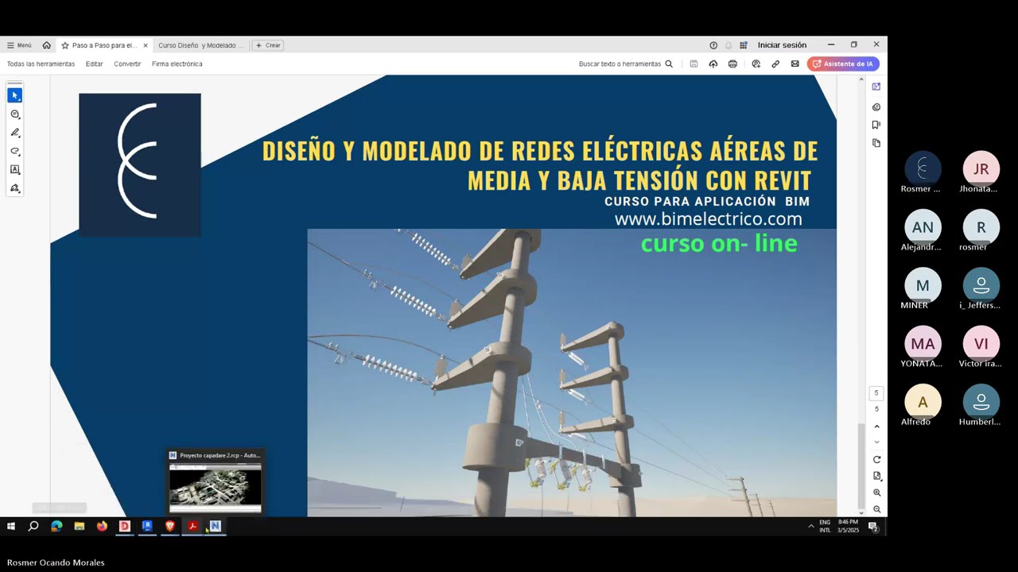Choose the comment bubble tool

[x=14, y=114]
